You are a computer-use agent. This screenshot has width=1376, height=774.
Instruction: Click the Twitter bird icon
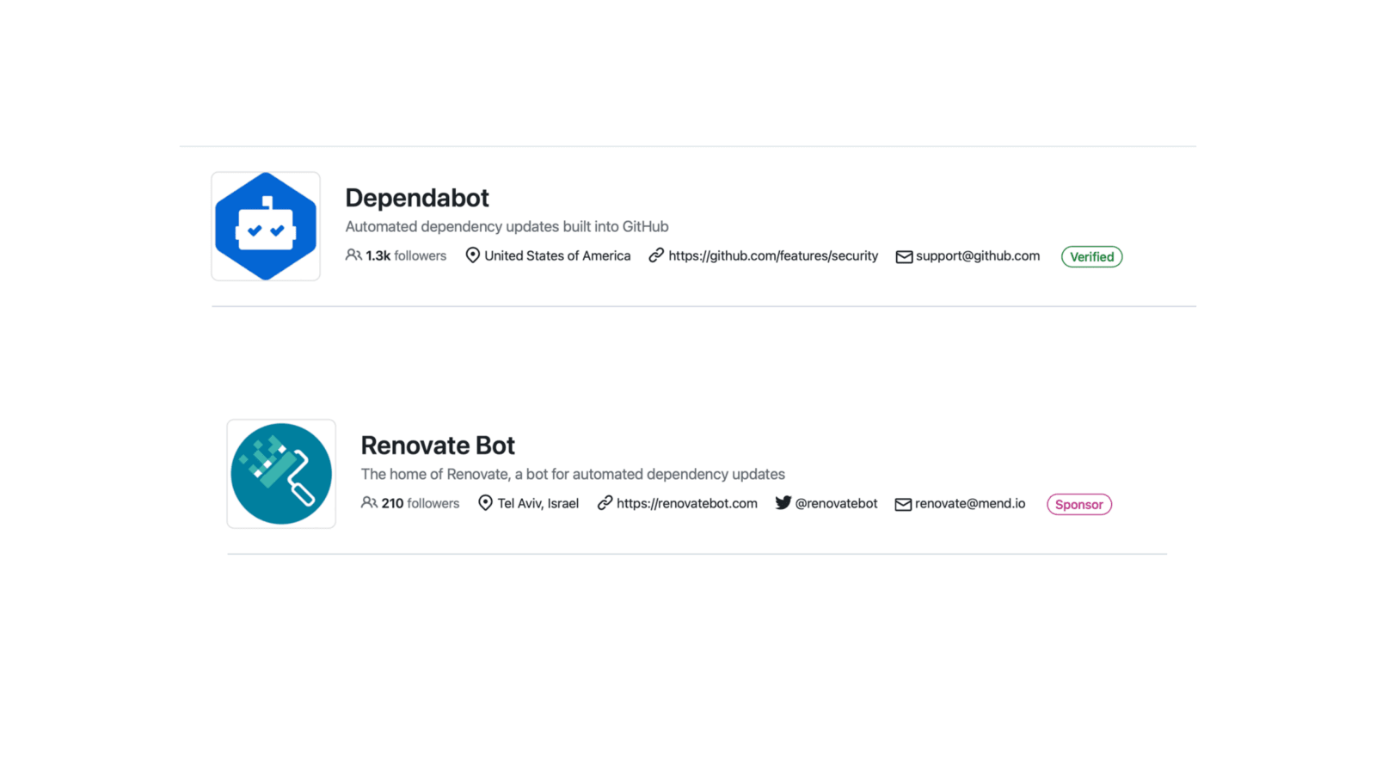click(x=783, y=503)
